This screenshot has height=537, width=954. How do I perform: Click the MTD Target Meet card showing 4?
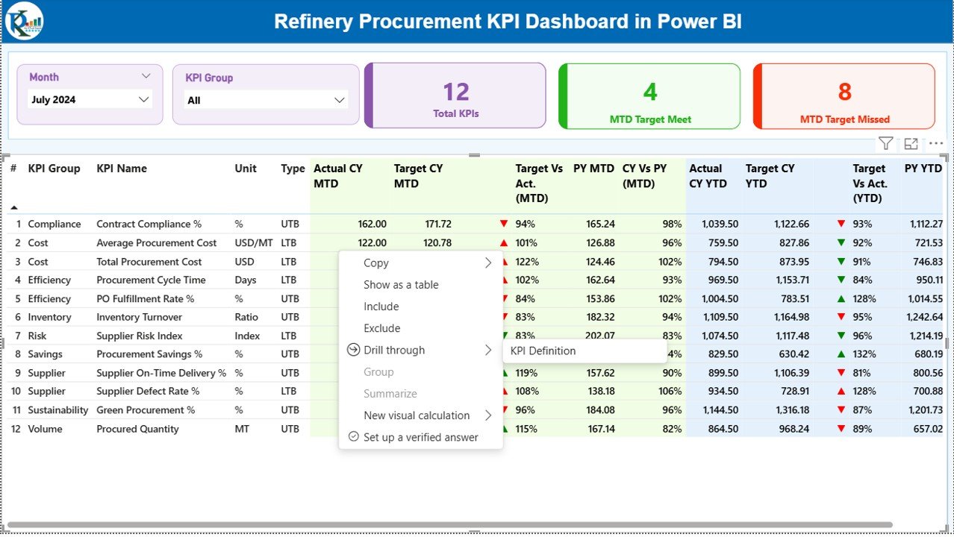[x=649, y=95]
